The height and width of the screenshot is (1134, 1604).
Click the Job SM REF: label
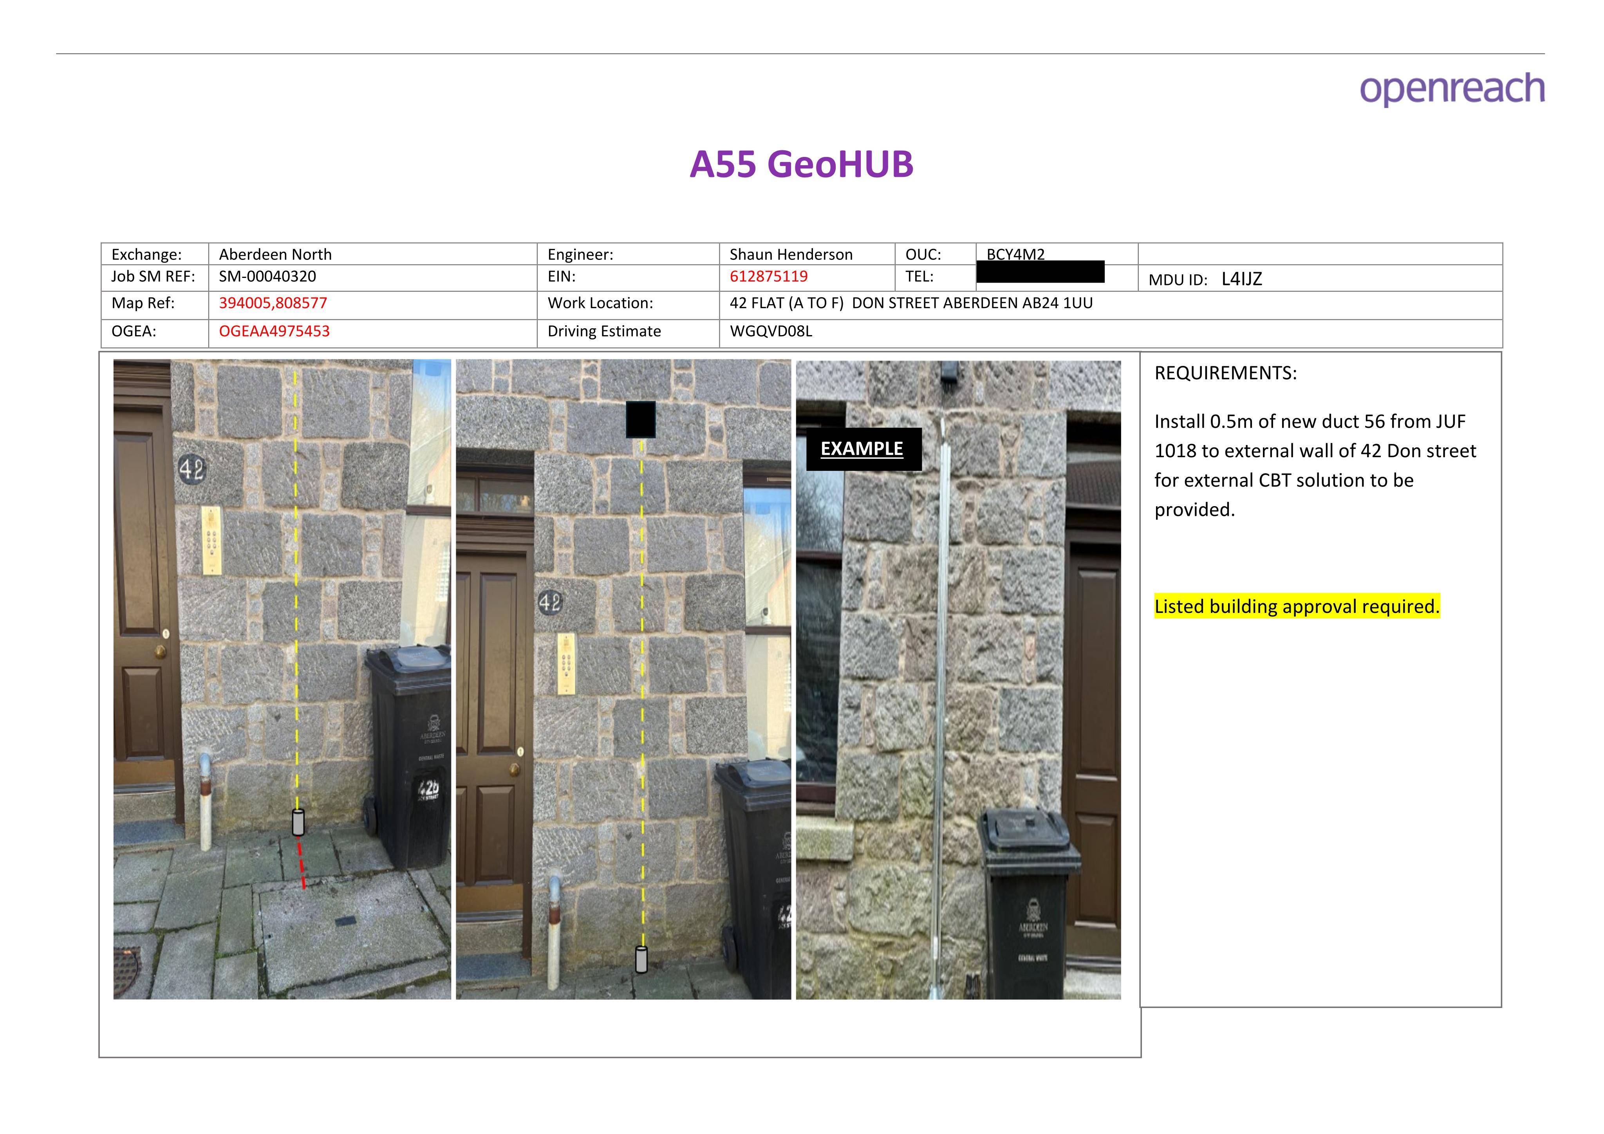(153, 276)
